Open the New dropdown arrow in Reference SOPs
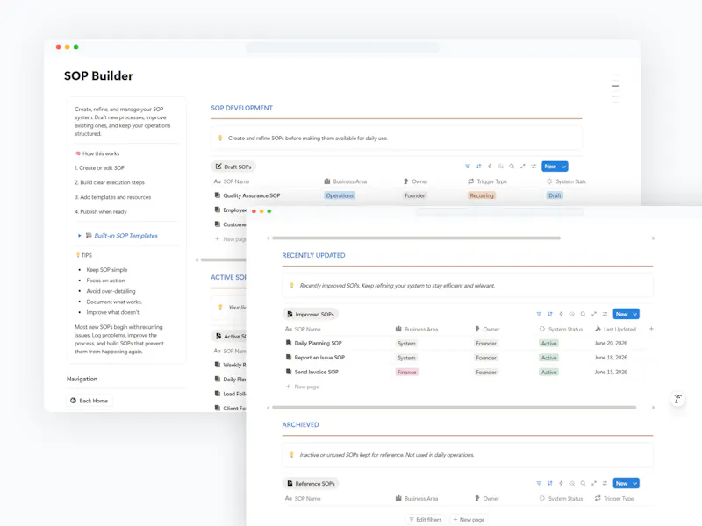The width and height of the screenshot is (702, 526). [x=634, y=484]
